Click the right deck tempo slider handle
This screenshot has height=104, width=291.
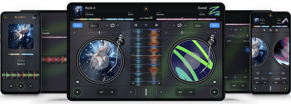pos(182,33)
